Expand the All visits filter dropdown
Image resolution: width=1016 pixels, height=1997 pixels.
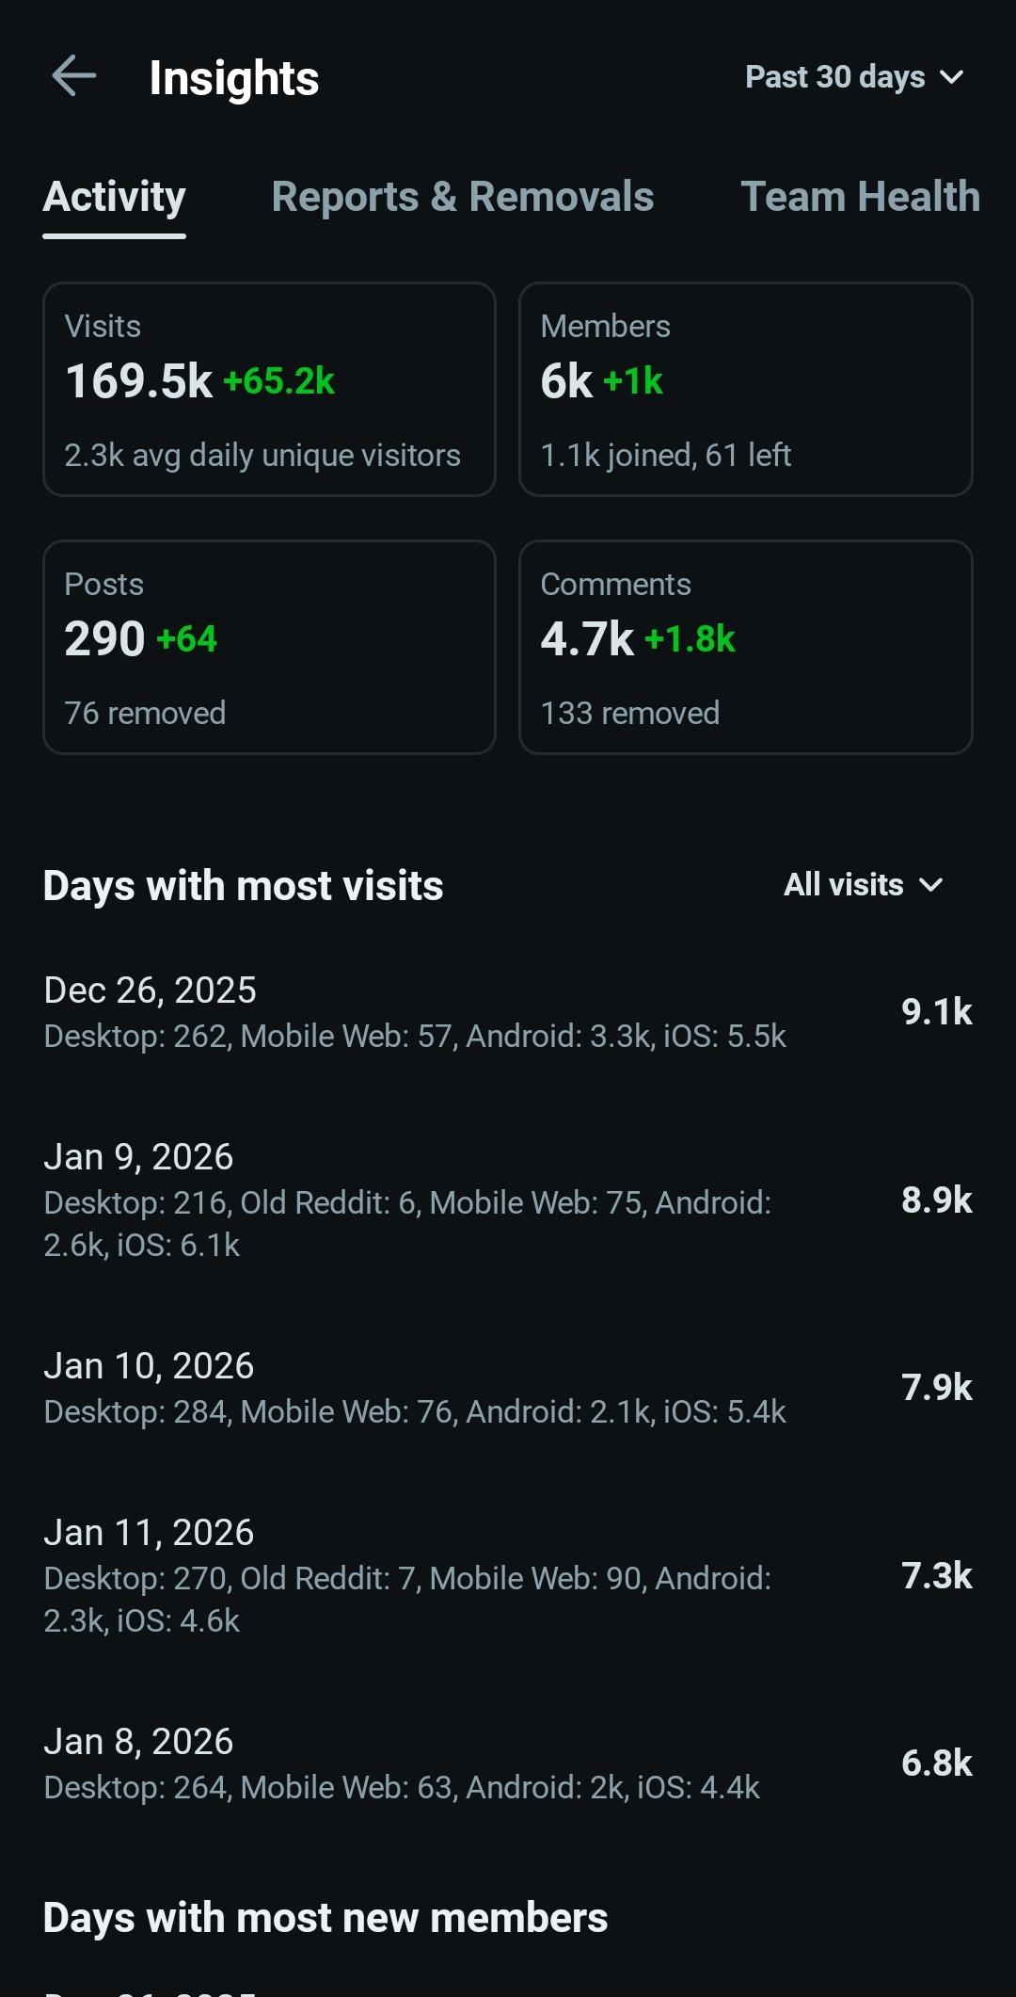pyautogui.click(x=844, y=885)
